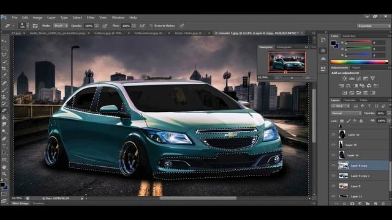Click the fx layer style icon
The height and width of the screenshot is (220, 392).
click(344, 204)
